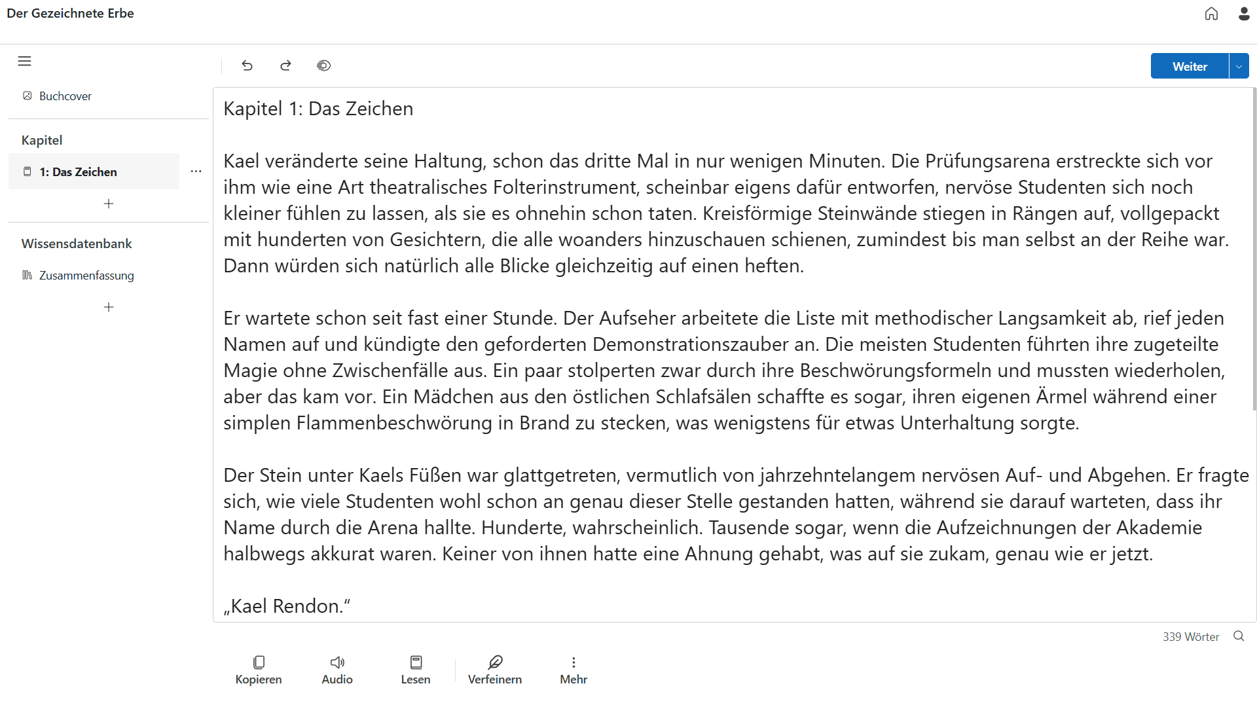Click the Kopieren button
Screen dimensions: 1257x707
(x=259, y=670)
